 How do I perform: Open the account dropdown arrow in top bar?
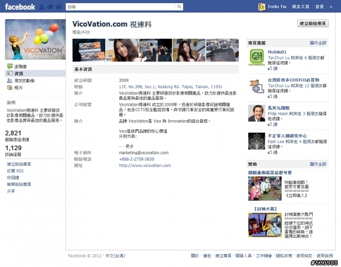click(331, 7)
